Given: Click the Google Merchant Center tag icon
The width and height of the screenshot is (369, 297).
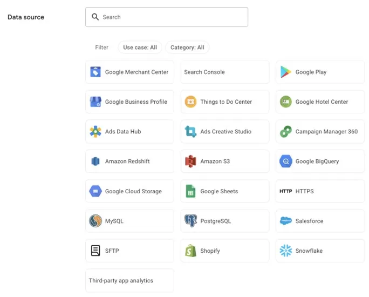Looking at the screenshot, I should [x=95, y=72].
